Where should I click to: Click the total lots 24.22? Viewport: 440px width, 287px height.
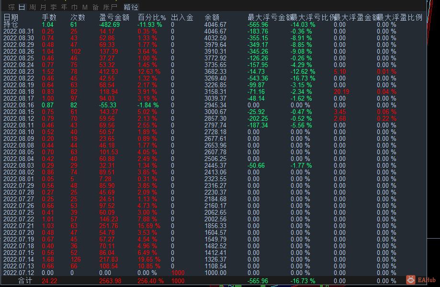pyautogui.click(x=49, y=281)
